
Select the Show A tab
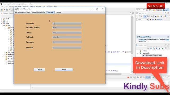click(x=50, y=12)
